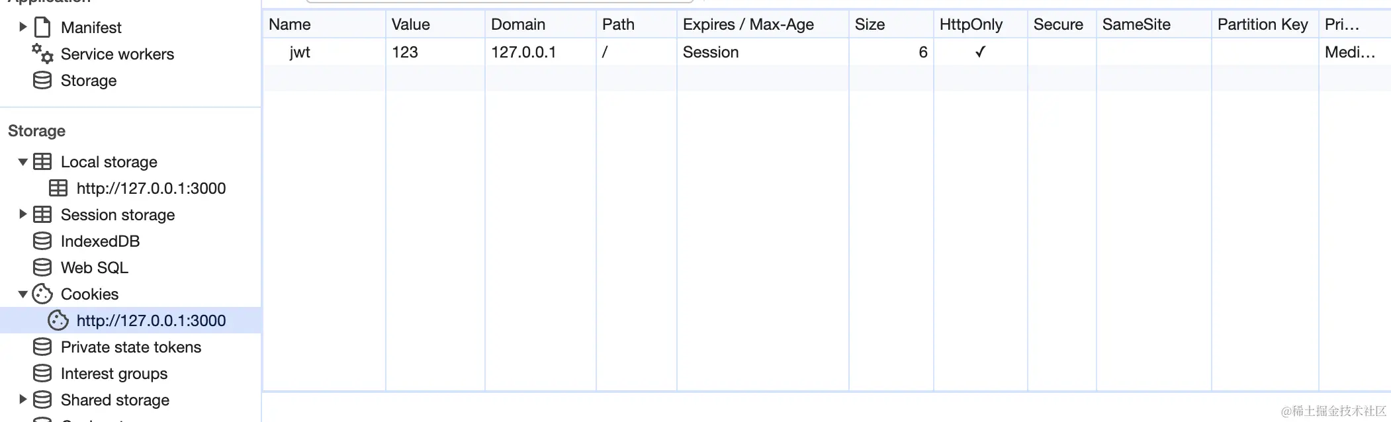Click the Local storage table icon

42,161
